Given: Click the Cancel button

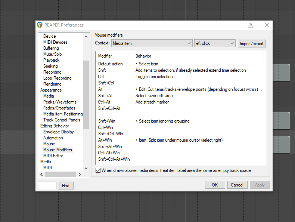Looking at the screenshot, I should 237,185.
